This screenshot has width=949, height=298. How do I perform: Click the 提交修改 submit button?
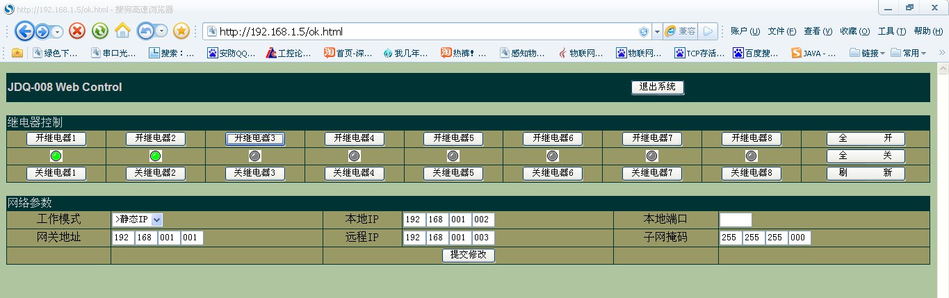coord(469,255)
